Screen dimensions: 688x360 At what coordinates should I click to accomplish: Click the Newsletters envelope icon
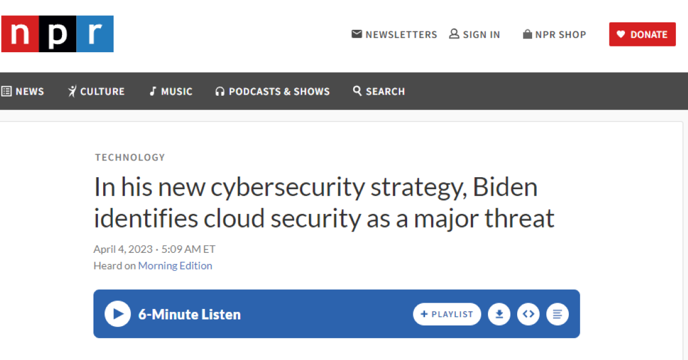pos(357,34)
